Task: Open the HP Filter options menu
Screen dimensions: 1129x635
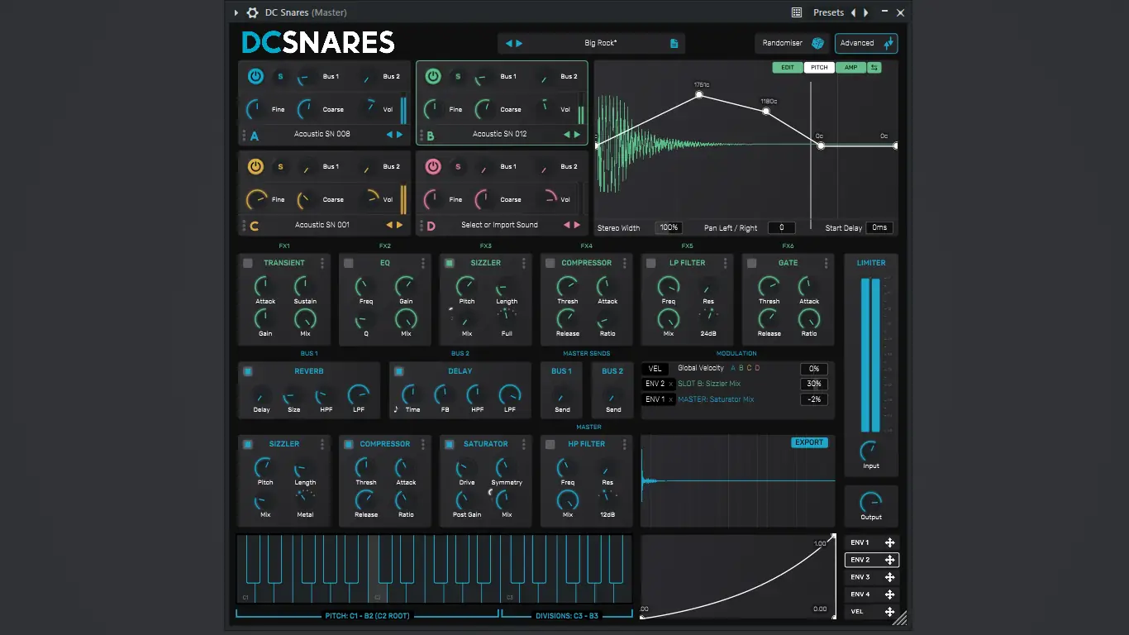Action: click(625, 444)
